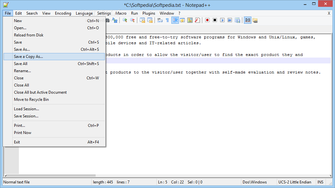335x188 pixels.
Task: Open the Replace toolbar icon
Action: pyautogui.click(x=115, y=20)
